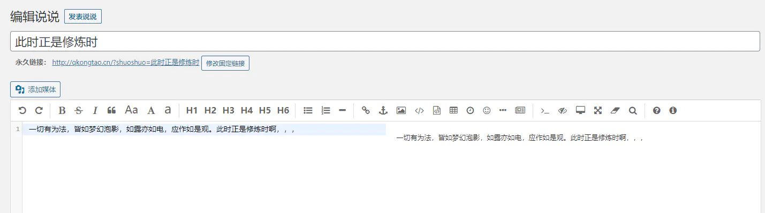This screenshot has width=765, height=213.
Task: Insert an H6 heading
Action: (283, 110)
